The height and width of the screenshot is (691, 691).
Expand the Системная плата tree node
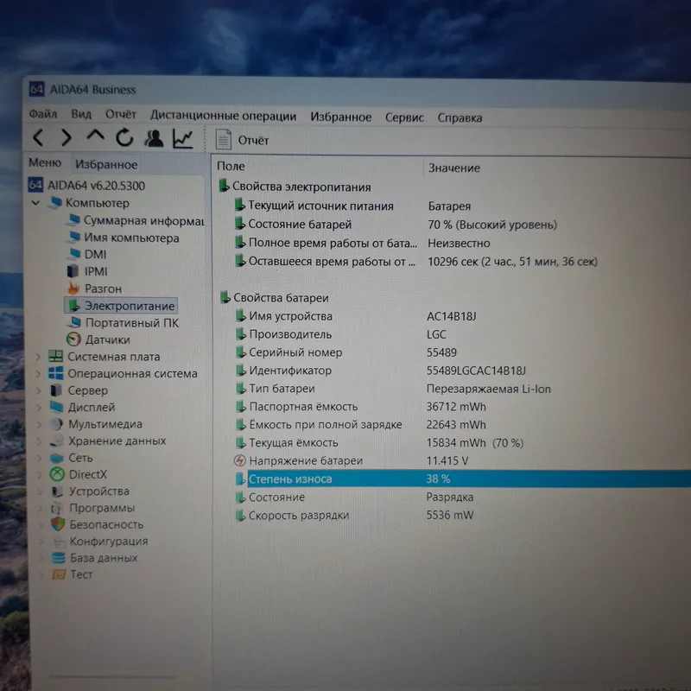[38, 357]
